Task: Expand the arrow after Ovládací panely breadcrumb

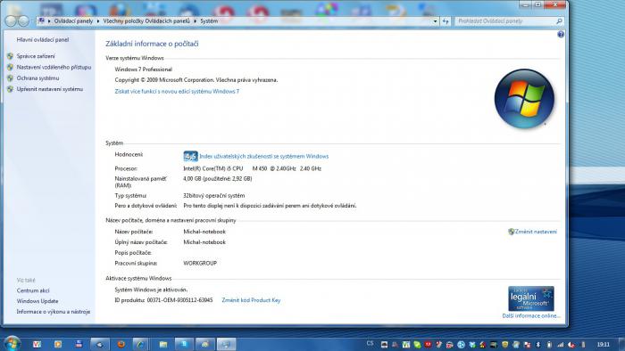Action: [97, 21]
